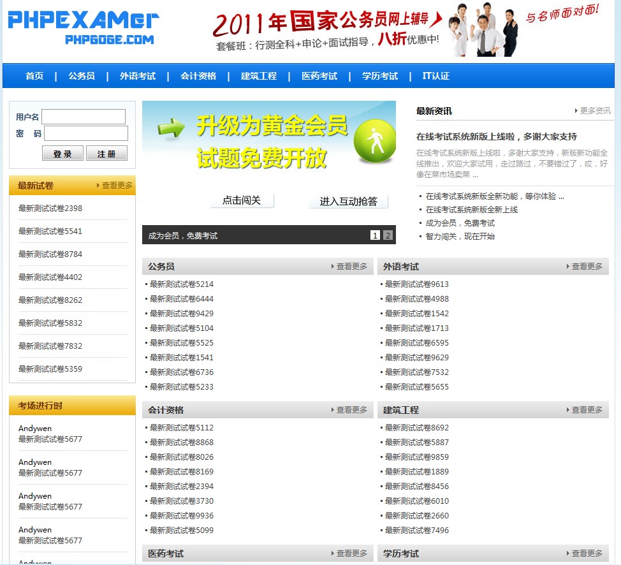Open 最新测试试卷4402 in the sidebar
This screenshot has height=565, width=621.
click(x=50, y=277)
